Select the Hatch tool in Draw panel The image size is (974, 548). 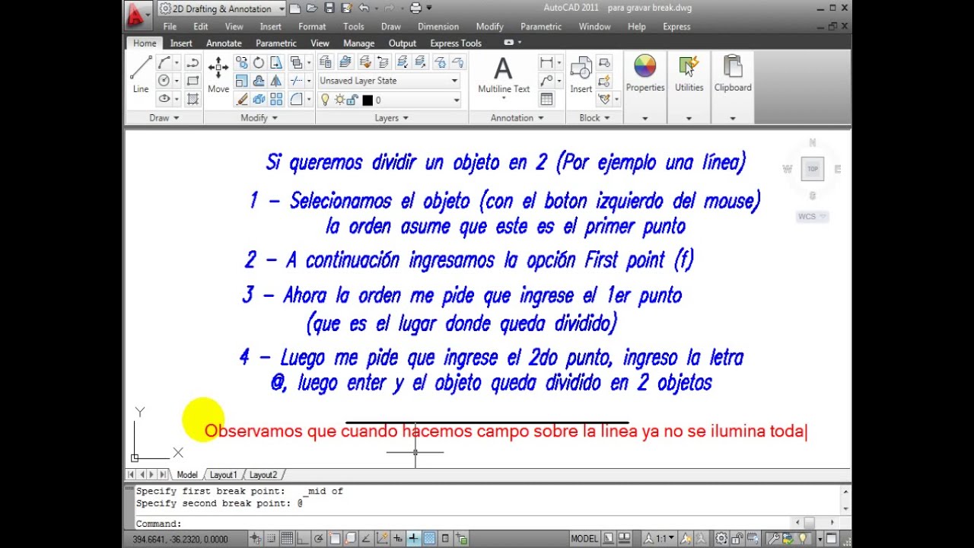point(193,99)
